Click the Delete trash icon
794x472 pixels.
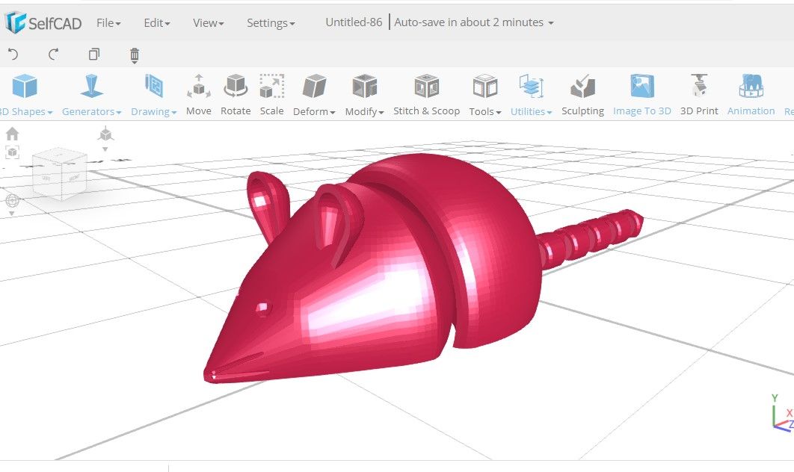134,54
